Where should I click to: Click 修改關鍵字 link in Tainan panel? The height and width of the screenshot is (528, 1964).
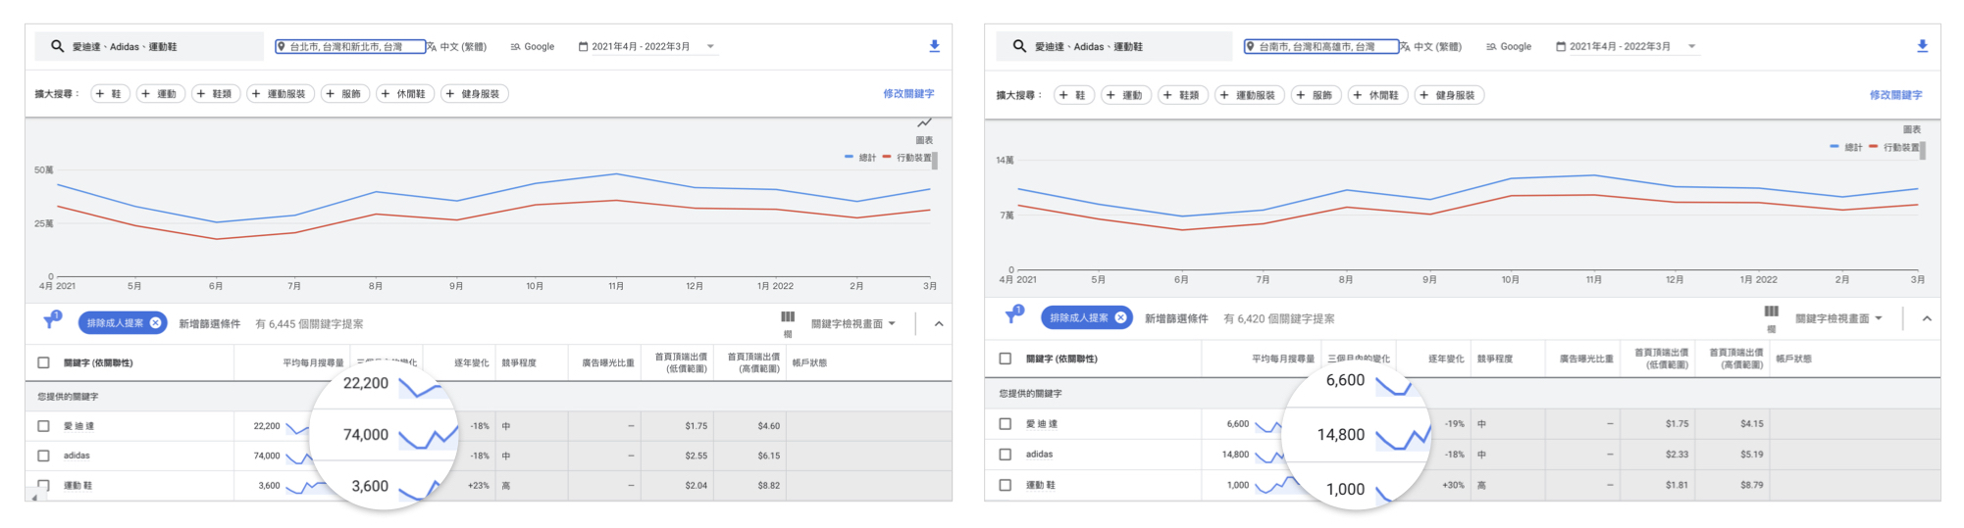tap(1895, 95)
